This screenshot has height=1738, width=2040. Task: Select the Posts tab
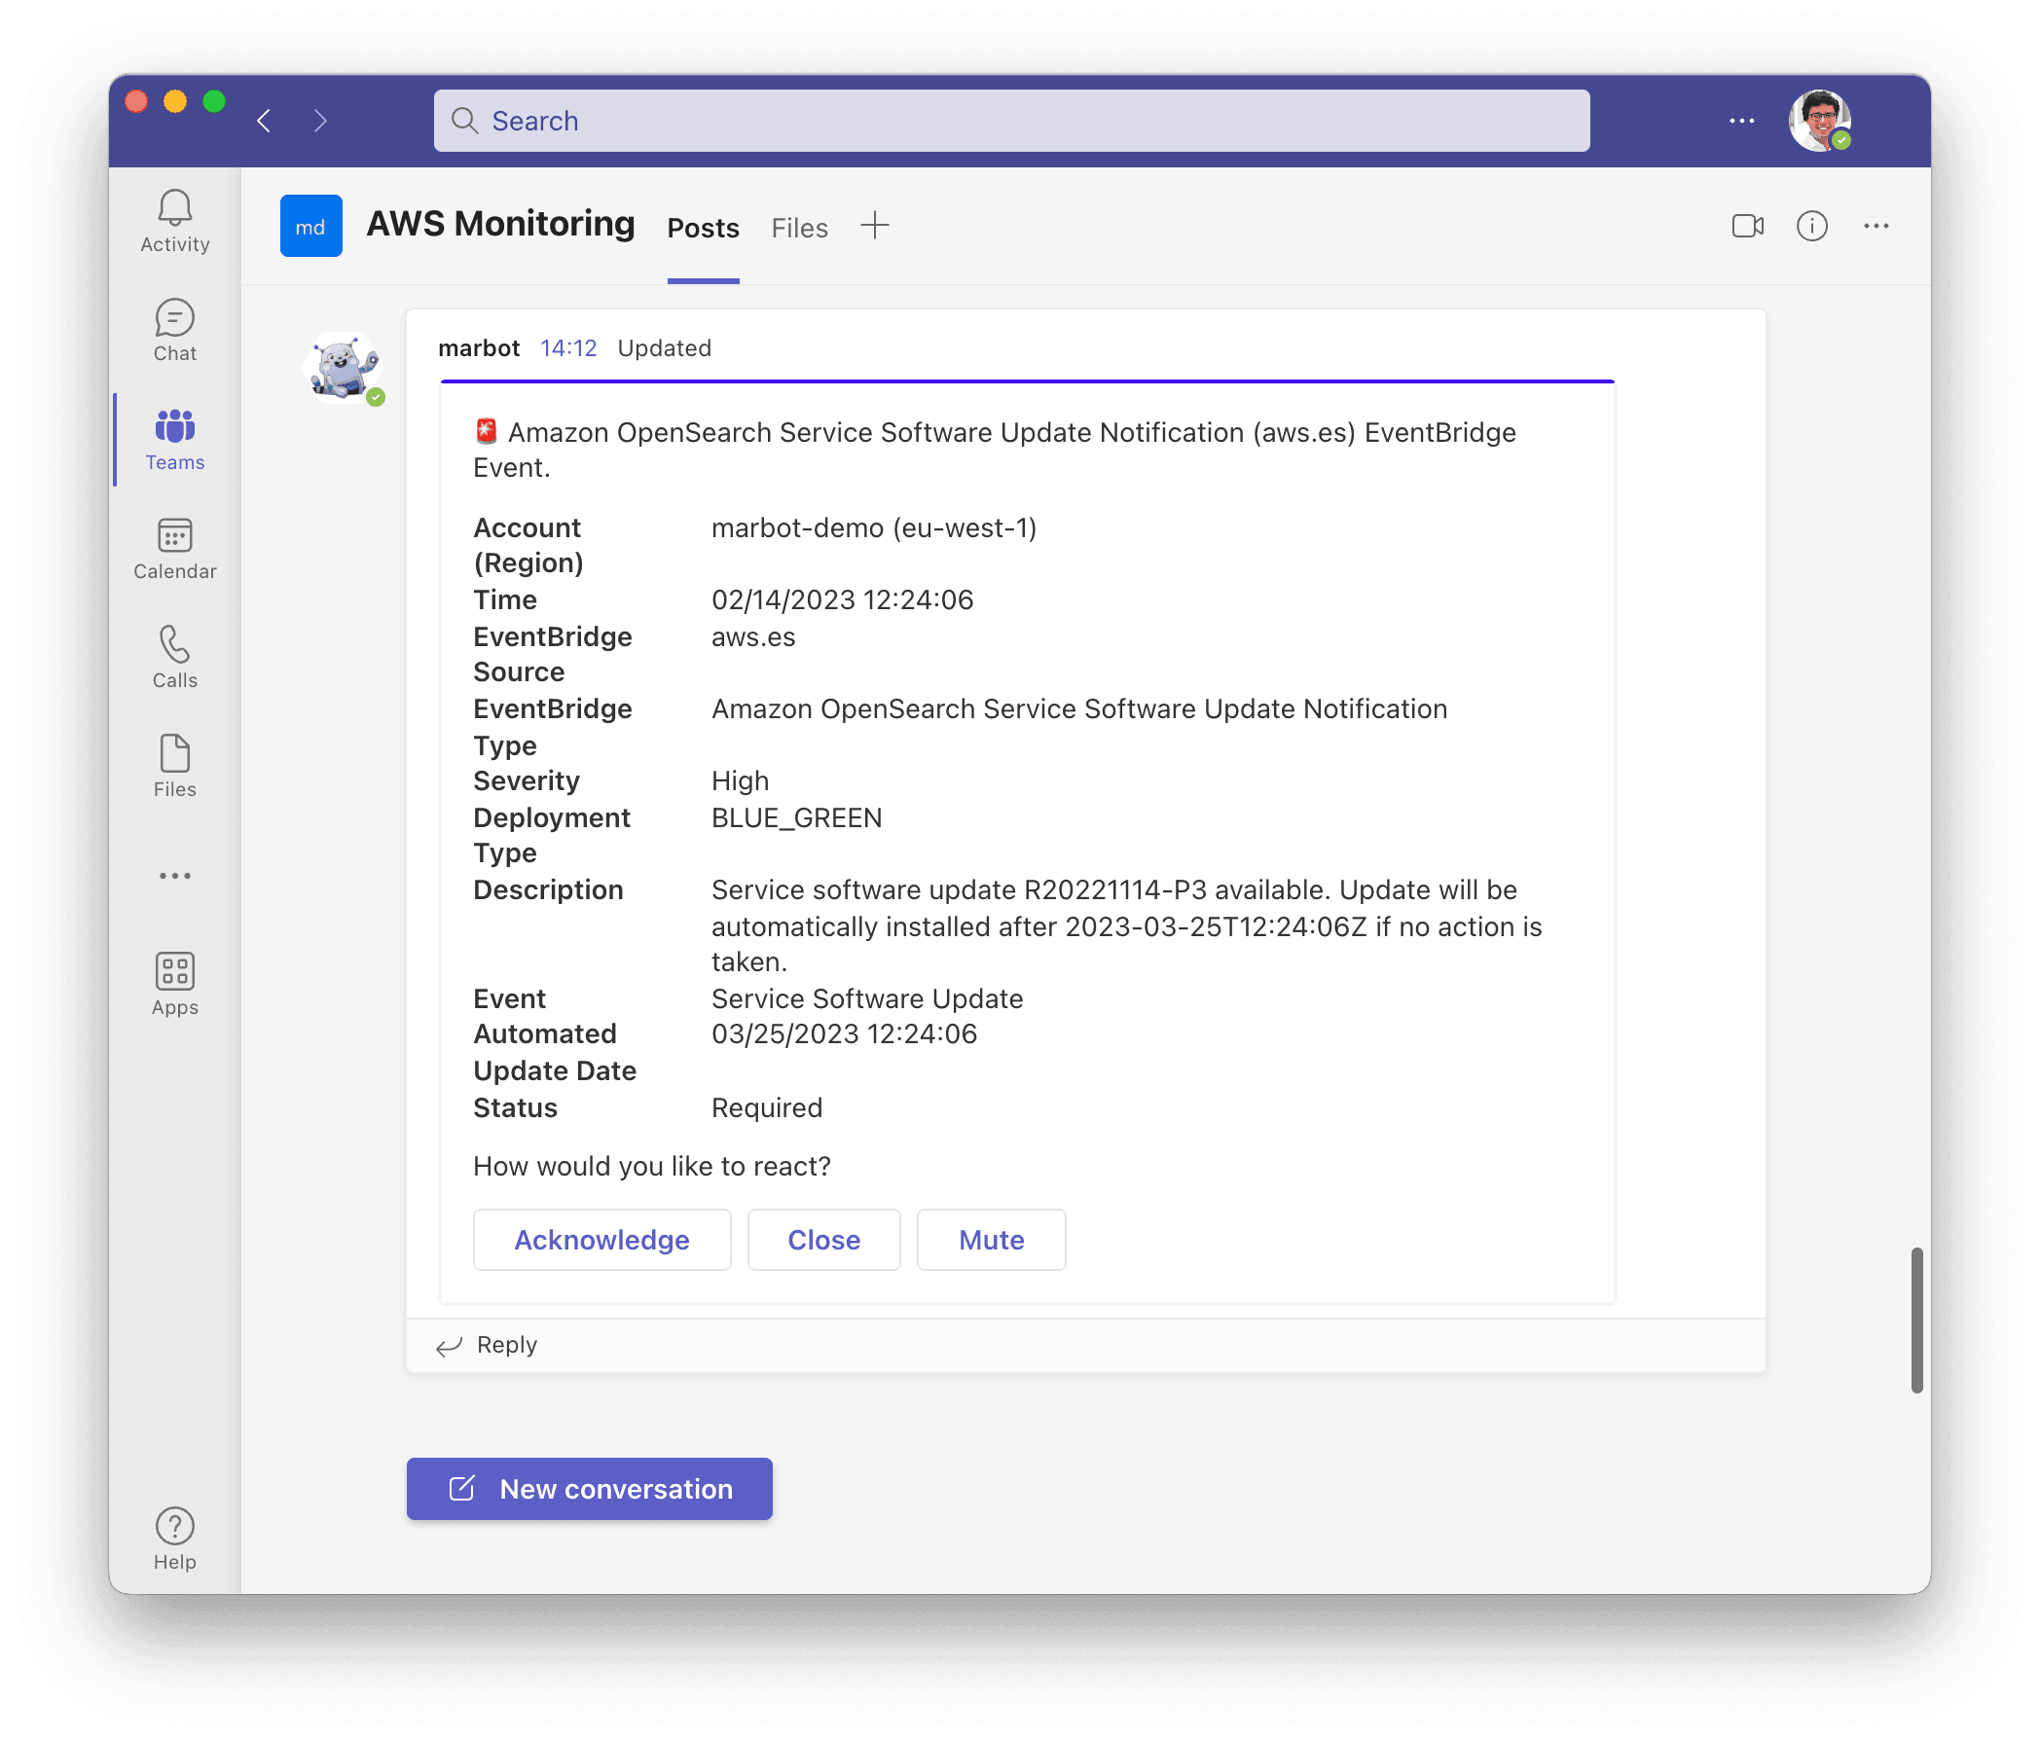pyautogui.click(x=702, y=226)
